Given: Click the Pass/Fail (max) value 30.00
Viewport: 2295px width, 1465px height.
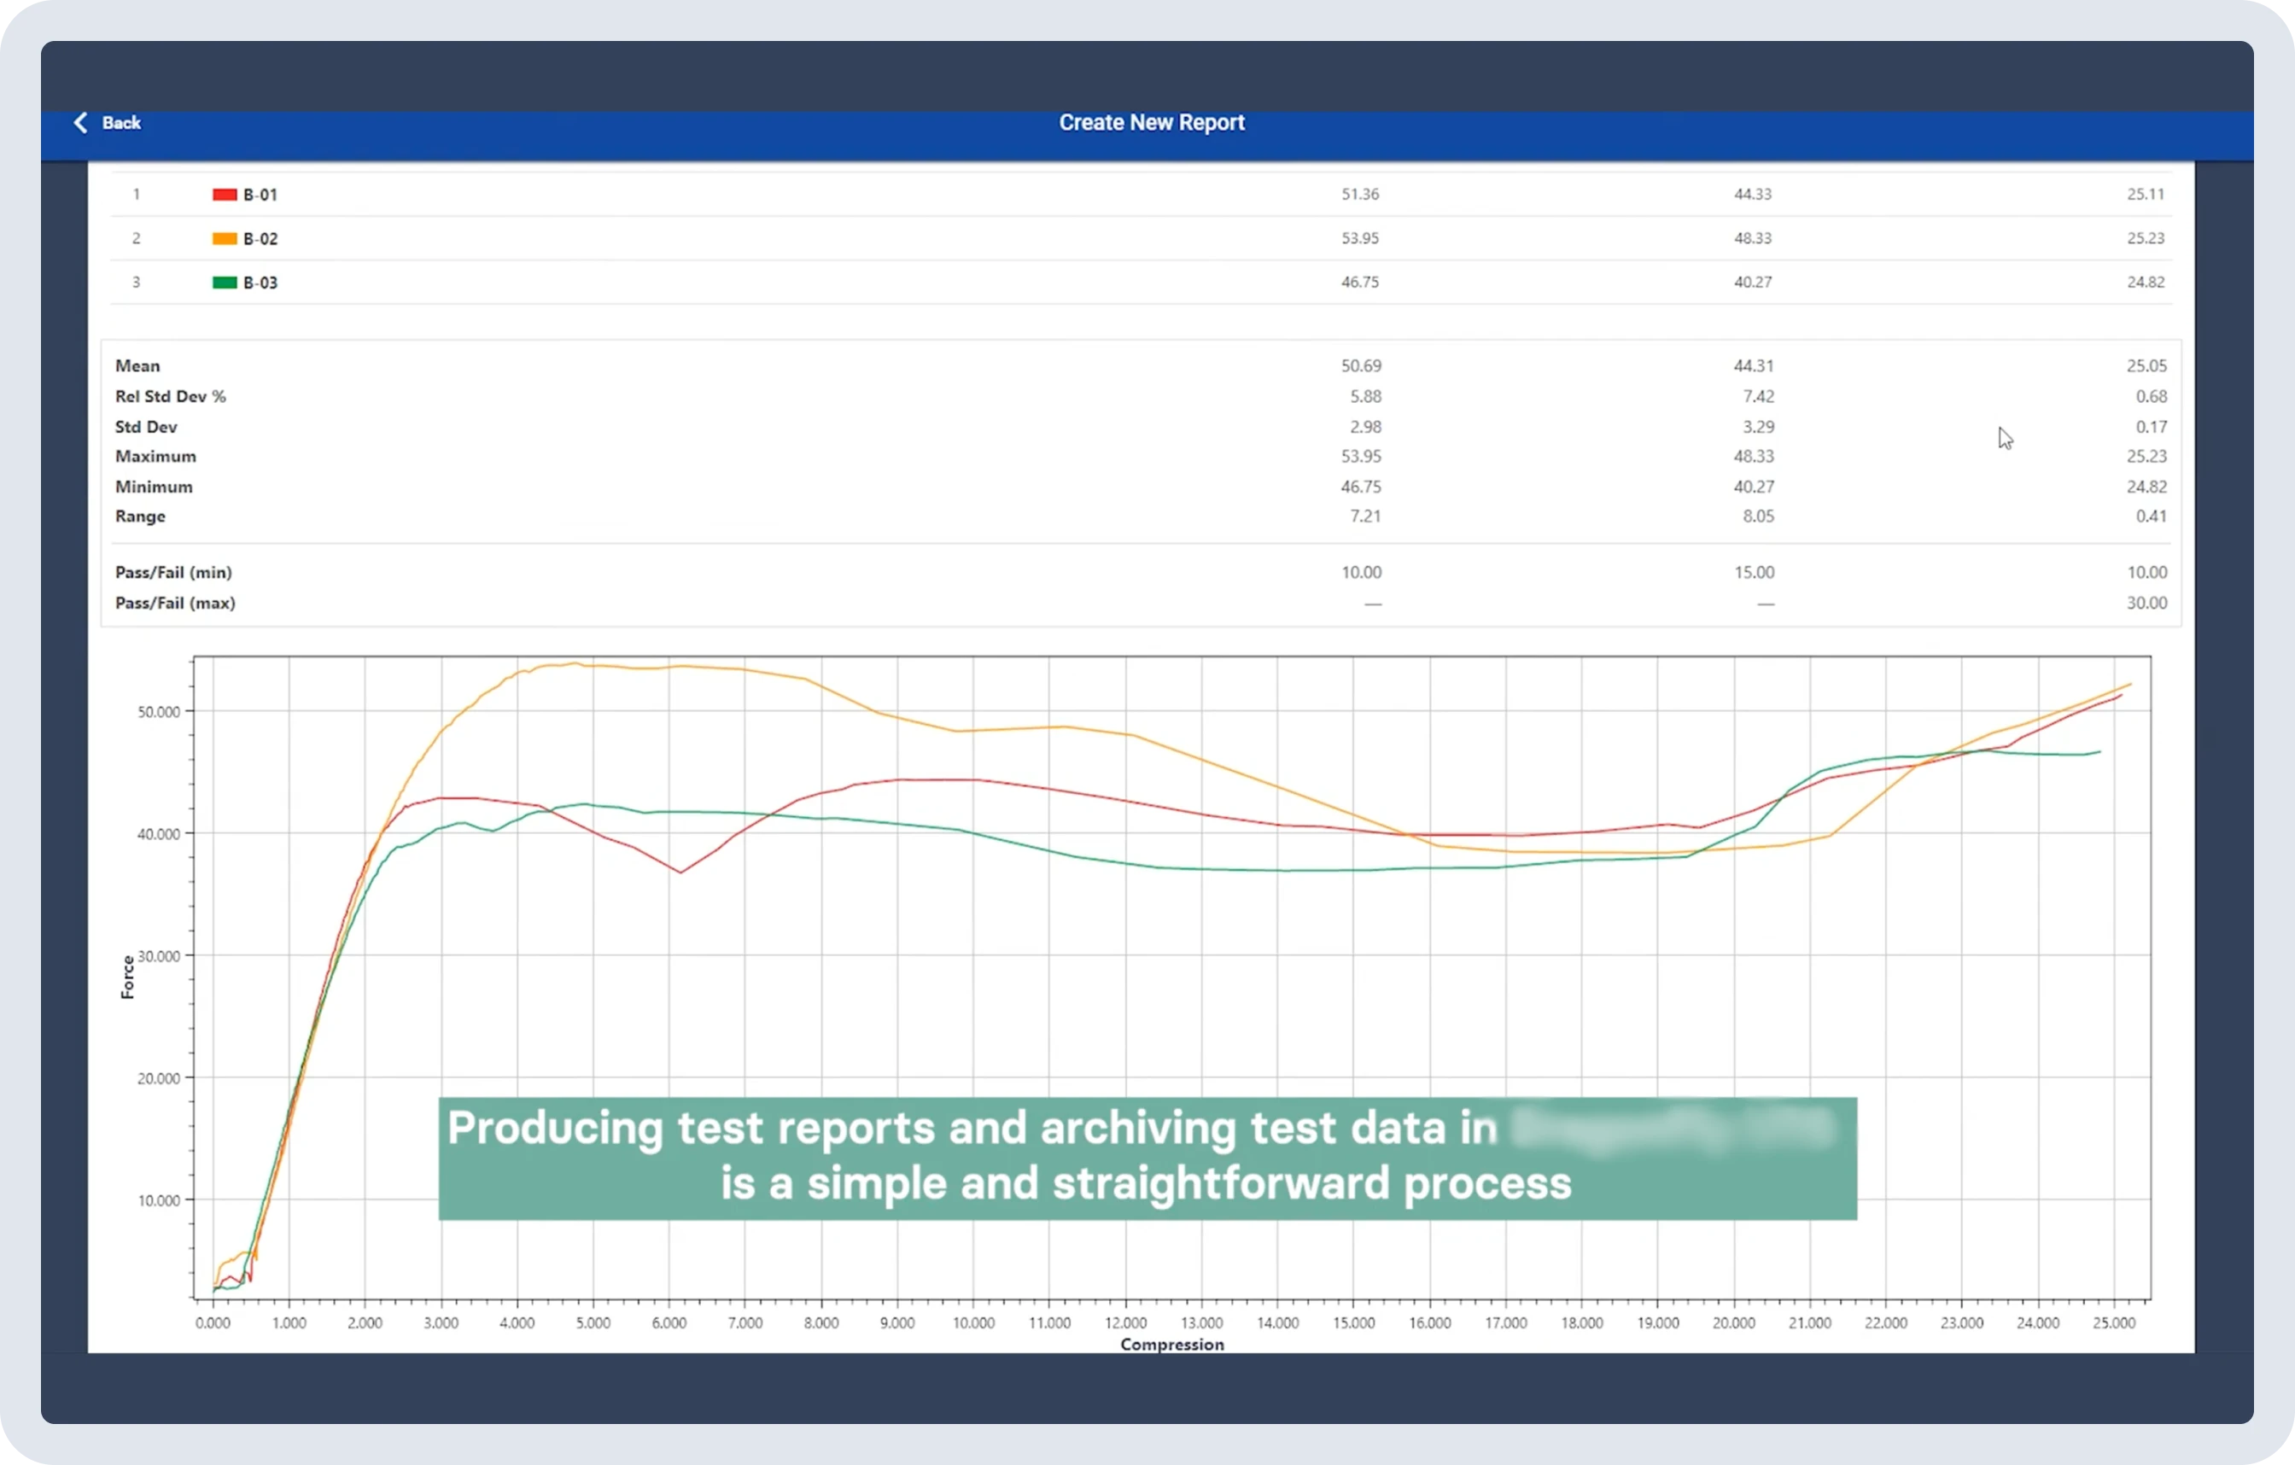Looking at the screenshot, I should point(2147,603).
